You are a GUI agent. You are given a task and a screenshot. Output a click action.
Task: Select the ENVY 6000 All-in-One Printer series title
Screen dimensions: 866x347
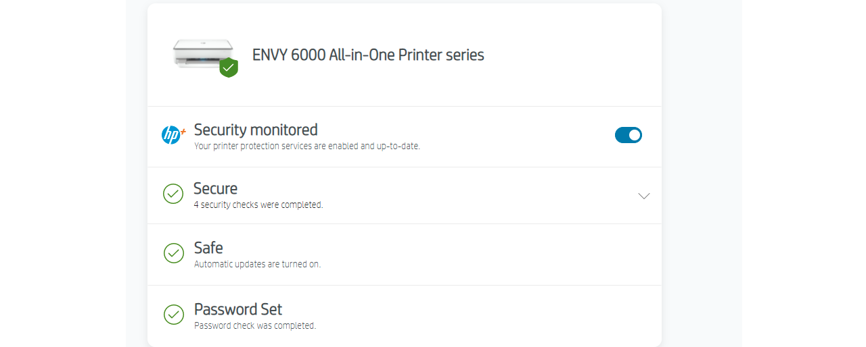(368, 55)
